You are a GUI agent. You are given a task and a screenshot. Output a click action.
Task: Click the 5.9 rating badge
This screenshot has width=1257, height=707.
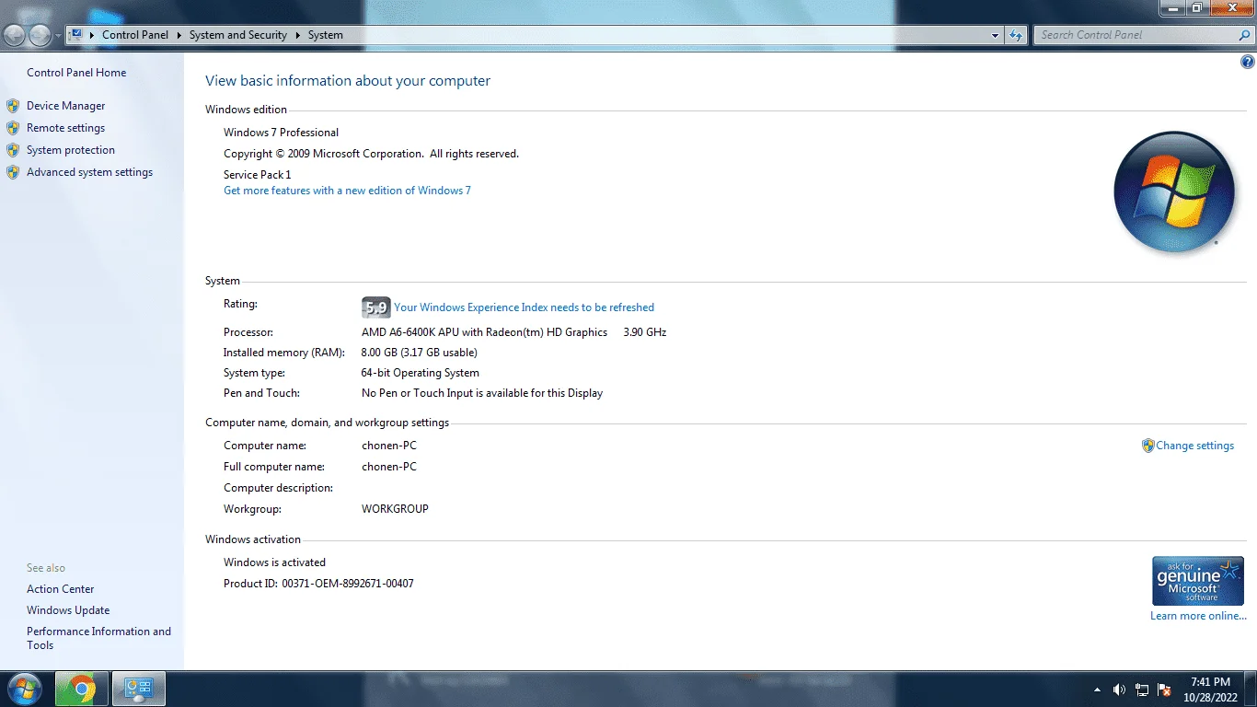point(375,307)
